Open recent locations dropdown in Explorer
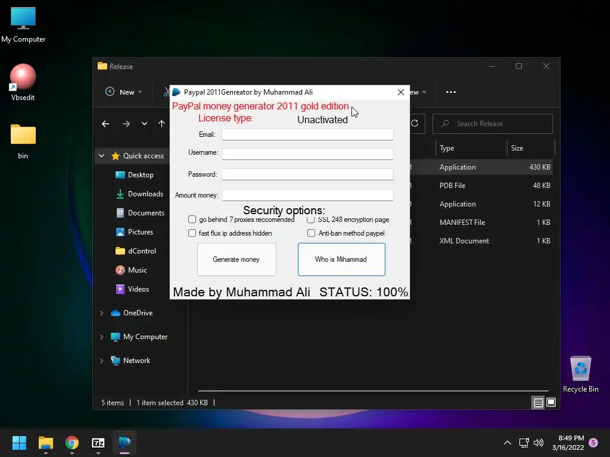 pos(144,124)
